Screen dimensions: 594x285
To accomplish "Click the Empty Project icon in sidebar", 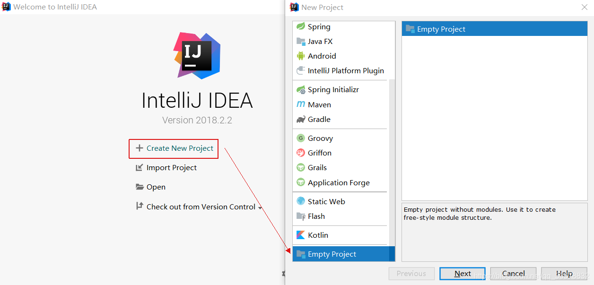I will 301,254.
